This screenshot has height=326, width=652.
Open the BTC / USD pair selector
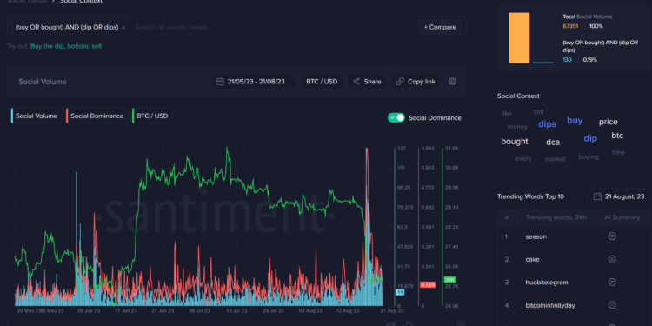[x=322, y=82]
